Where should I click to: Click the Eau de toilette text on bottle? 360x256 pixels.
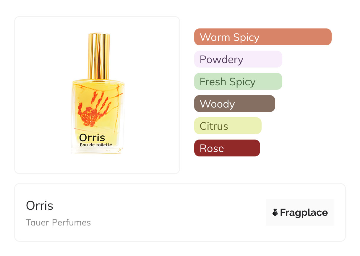pos(96,145)
